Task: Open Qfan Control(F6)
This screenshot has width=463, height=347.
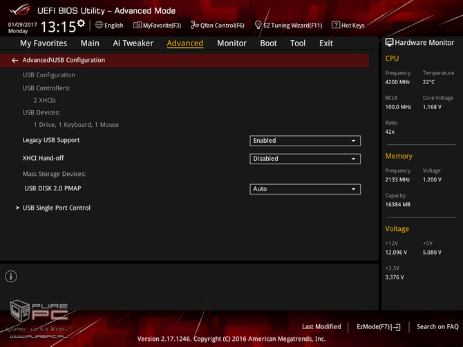Action: point(223,26)
